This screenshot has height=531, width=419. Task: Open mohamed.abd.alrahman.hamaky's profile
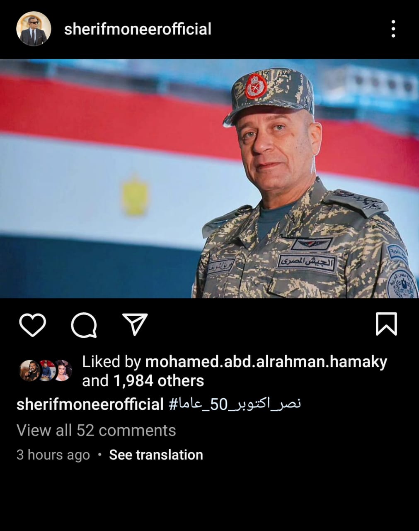[x=266, y=362]
